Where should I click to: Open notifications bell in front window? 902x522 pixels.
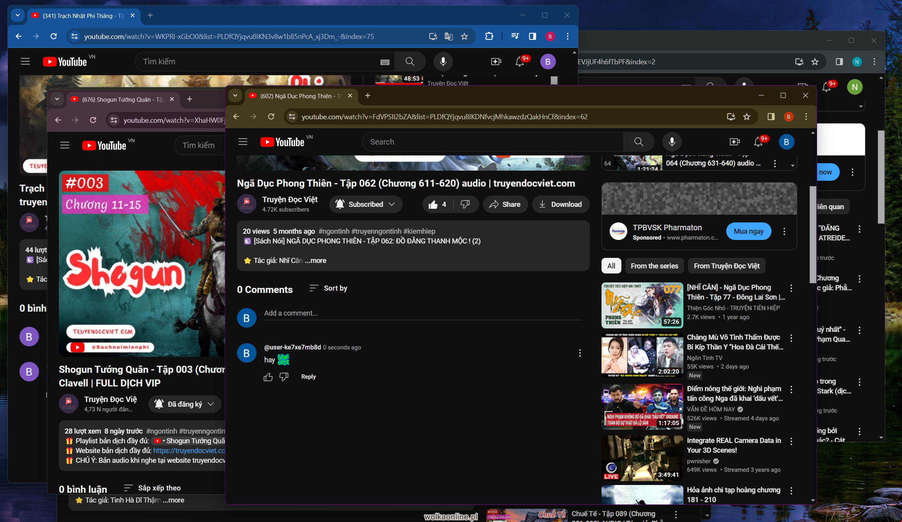758,142
